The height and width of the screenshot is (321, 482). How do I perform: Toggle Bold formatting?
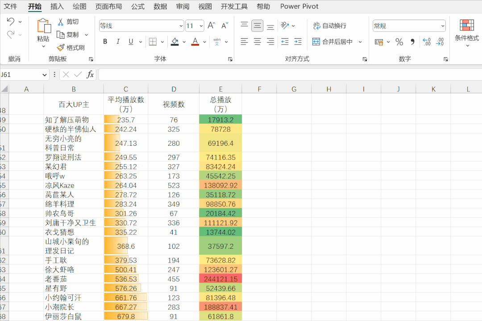[105, 41]
